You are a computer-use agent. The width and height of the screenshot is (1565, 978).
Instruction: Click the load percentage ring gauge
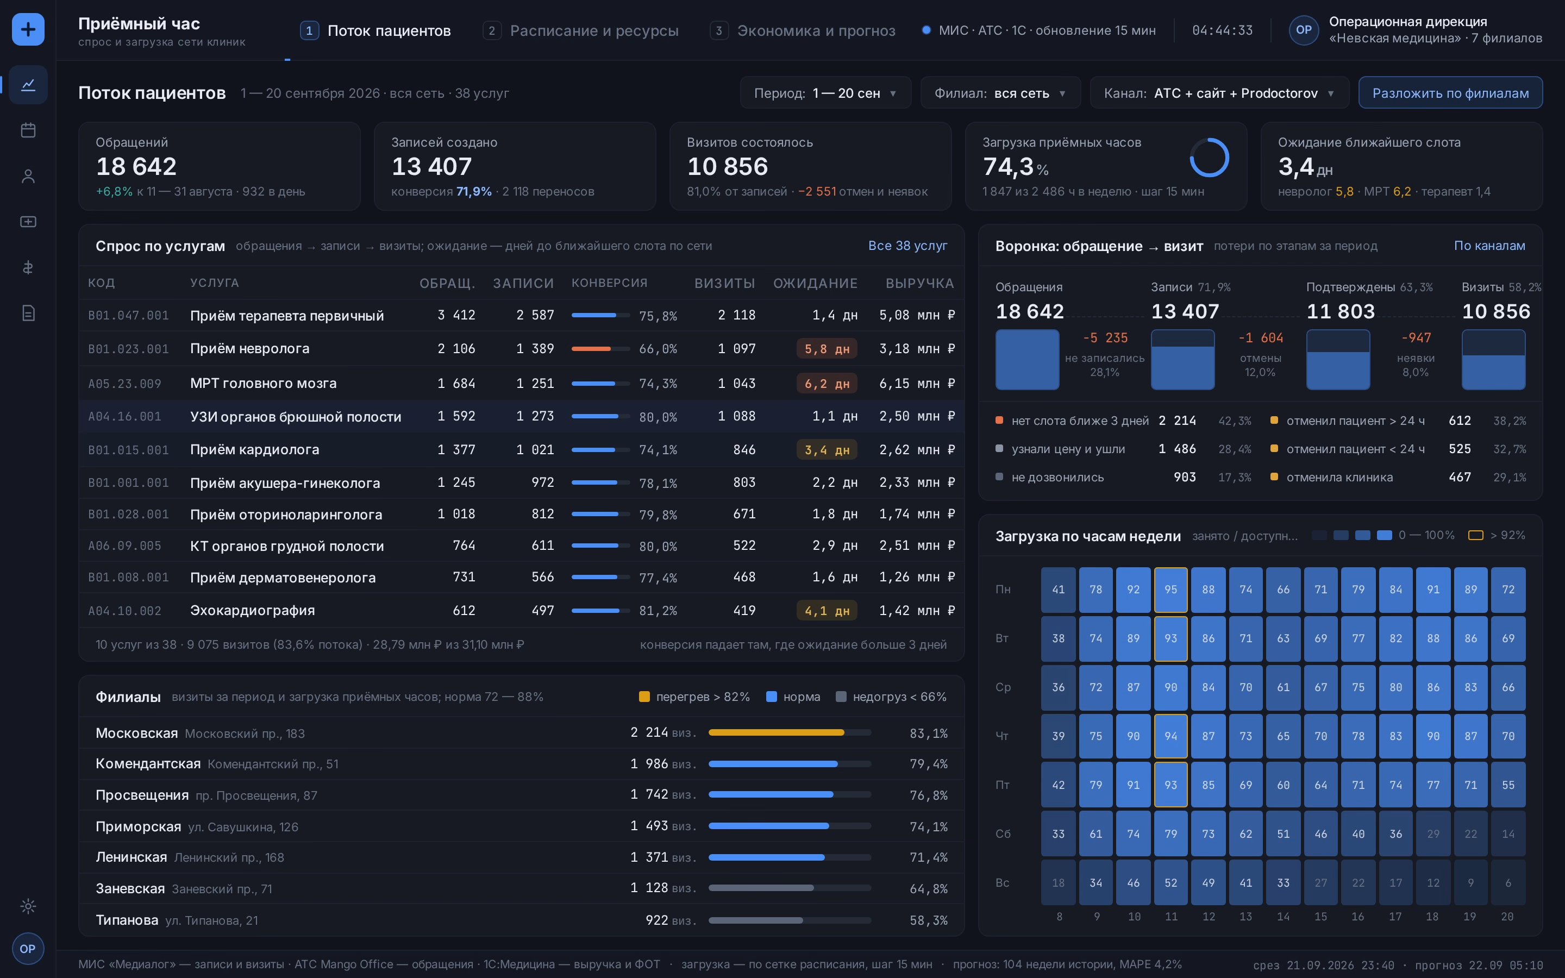coord(1209,157)
